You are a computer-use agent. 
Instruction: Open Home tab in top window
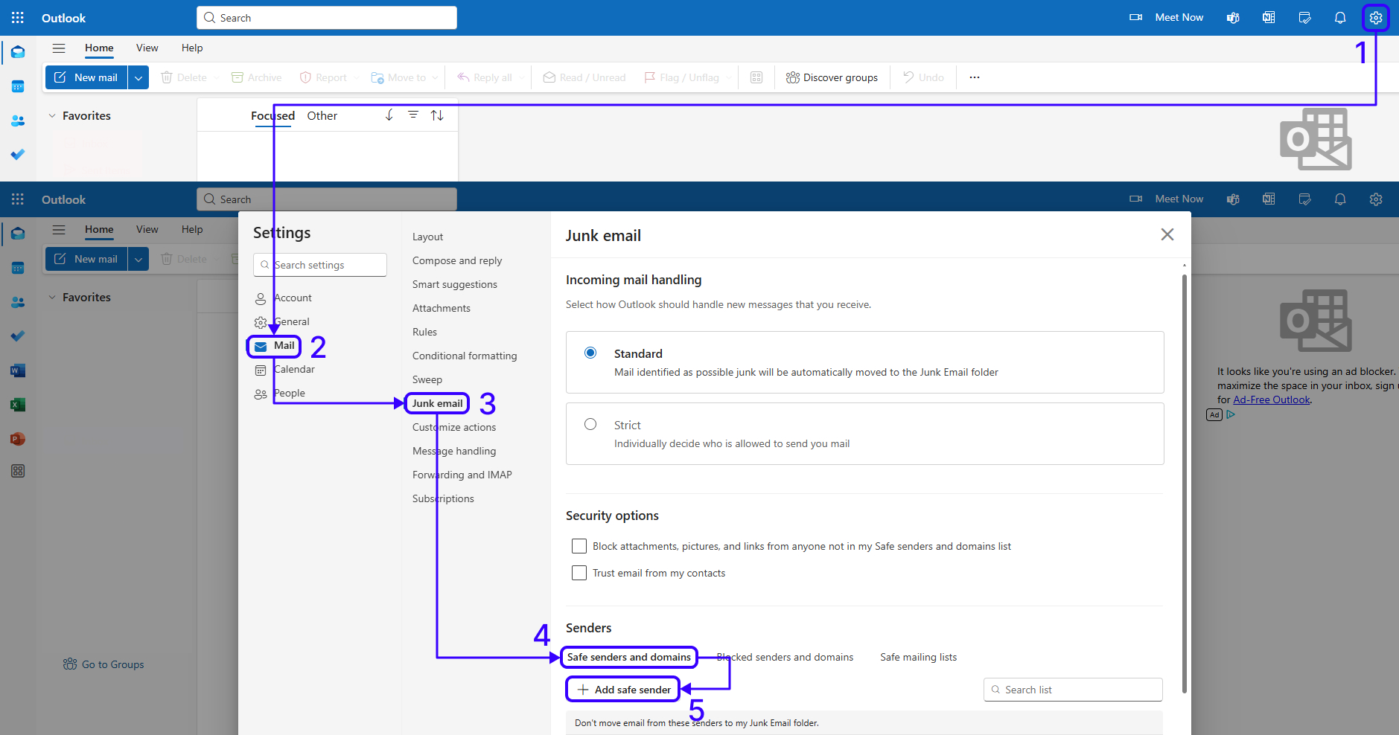click(x=99, y=48)
